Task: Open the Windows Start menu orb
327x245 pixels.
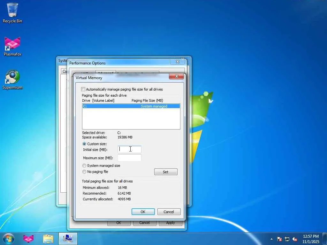Action: [8, 239]
